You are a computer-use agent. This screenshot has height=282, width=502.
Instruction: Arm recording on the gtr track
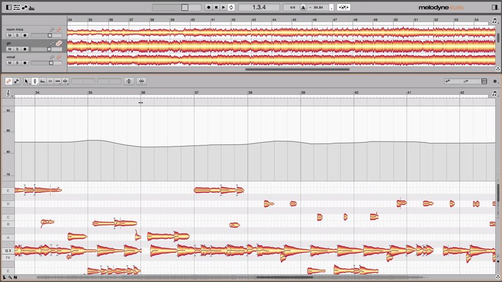click(x=25, y=49)
